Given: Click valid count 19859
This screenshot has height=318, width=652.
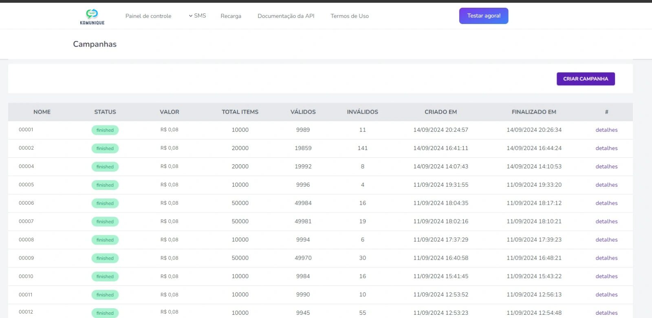Looking at the screenshot, I should click(x=303, y=148).
